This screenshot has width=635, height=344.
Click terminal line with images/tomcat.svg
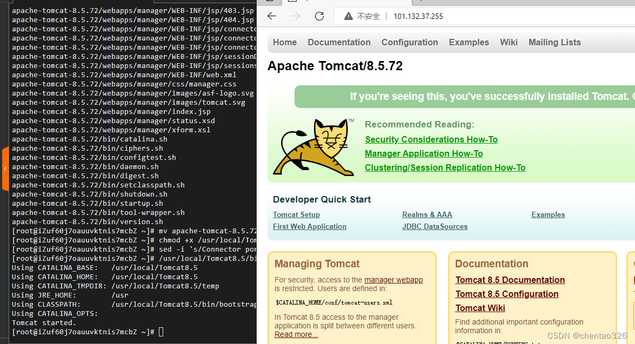[129, 103]
